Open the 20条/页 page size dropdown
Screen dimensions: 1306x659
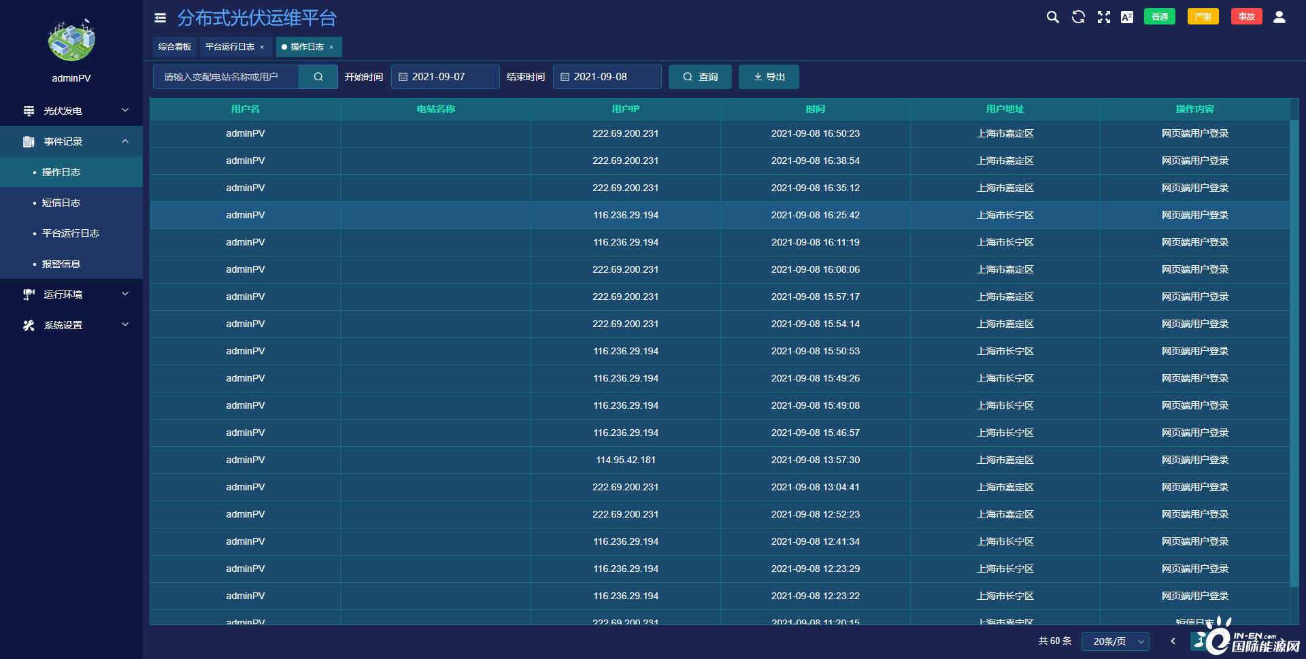click(1116, 641)
